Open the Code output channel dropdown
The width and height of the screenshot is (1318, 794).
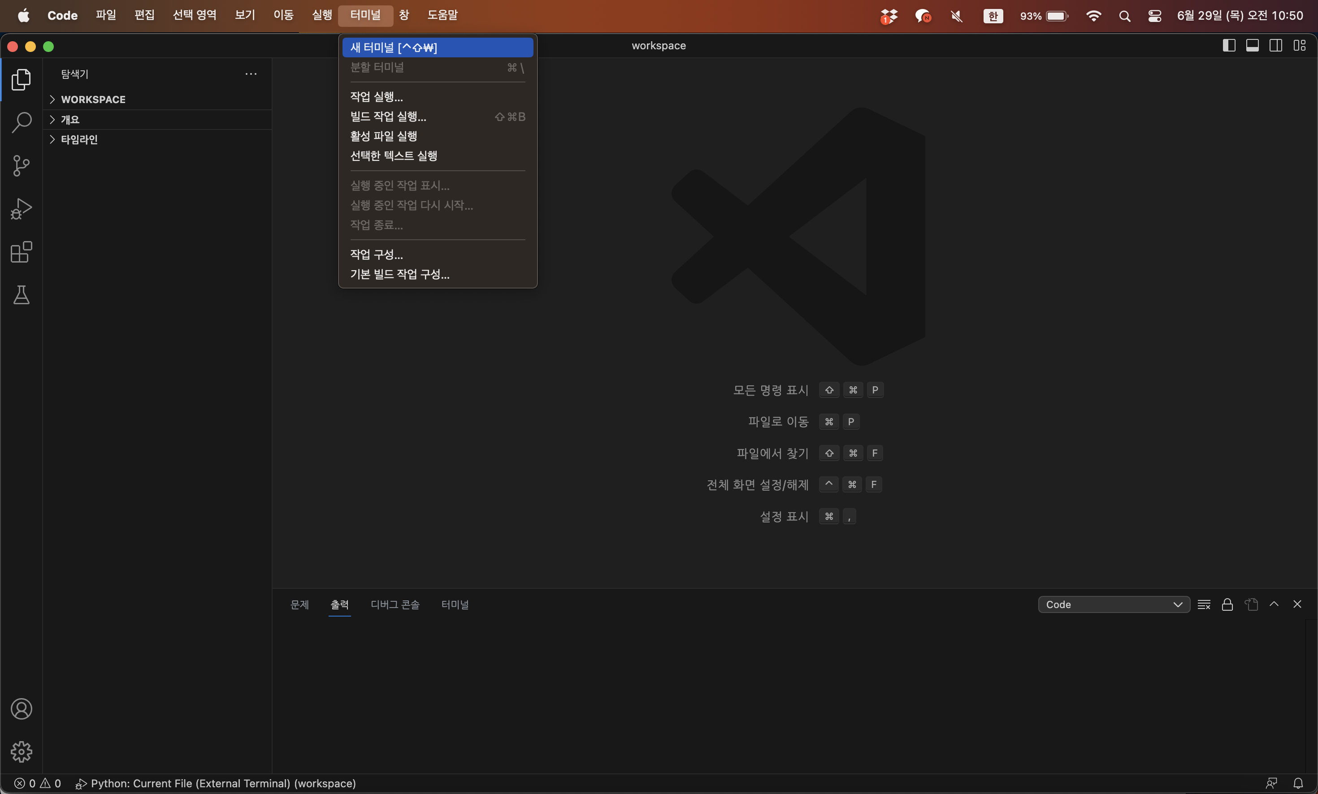point(1114,604)
